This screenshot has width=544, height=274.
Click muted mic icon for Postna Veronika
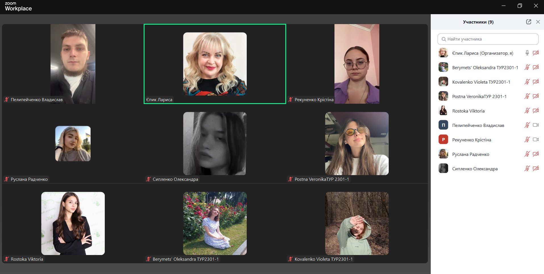(x=527, y=96)
